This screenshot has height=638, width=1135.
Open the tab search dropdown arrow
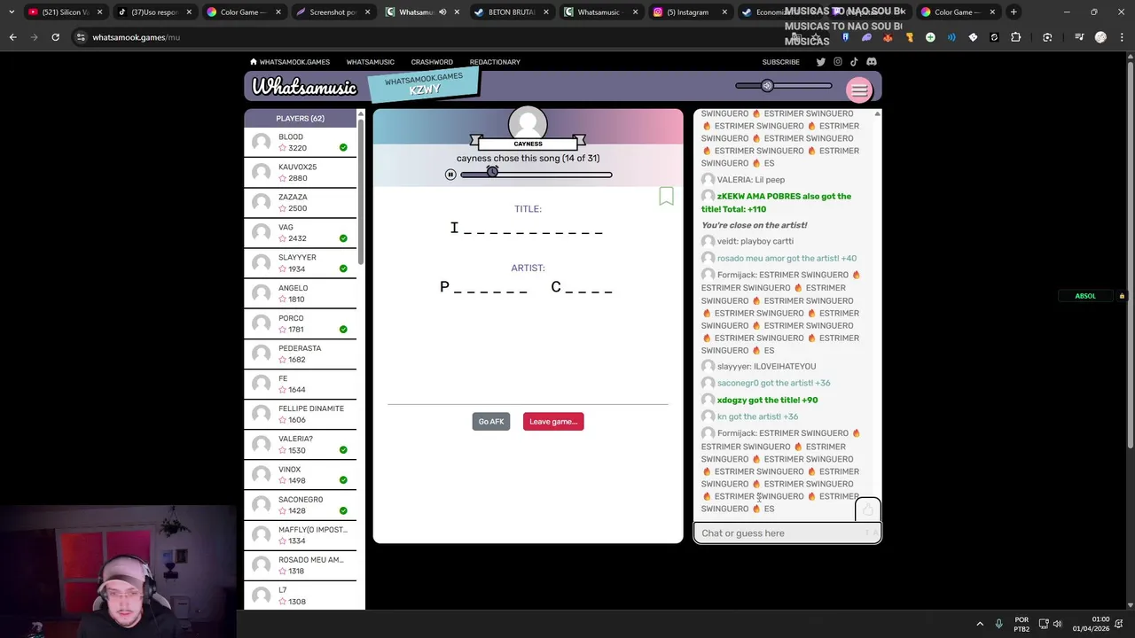[11, 12]
